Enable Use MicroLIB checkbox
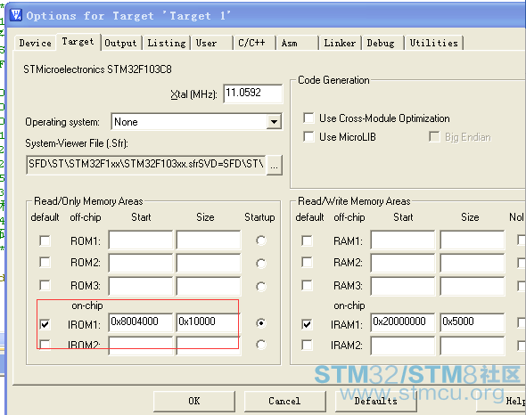The width and height of the screenshot is (526, 415). 308,137
